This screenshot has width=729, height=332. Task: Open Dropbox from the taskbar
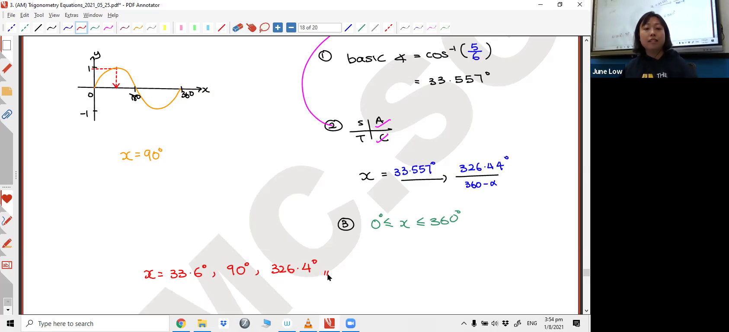click(223, 323)
